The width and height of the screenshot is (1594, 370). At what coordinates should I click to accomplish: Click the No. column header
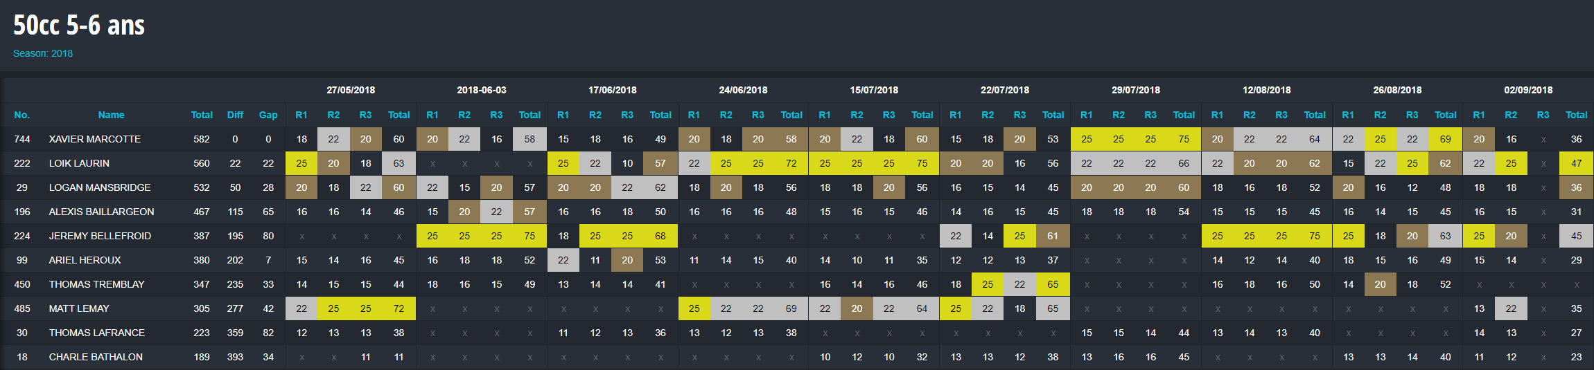(x=22, y=115)
